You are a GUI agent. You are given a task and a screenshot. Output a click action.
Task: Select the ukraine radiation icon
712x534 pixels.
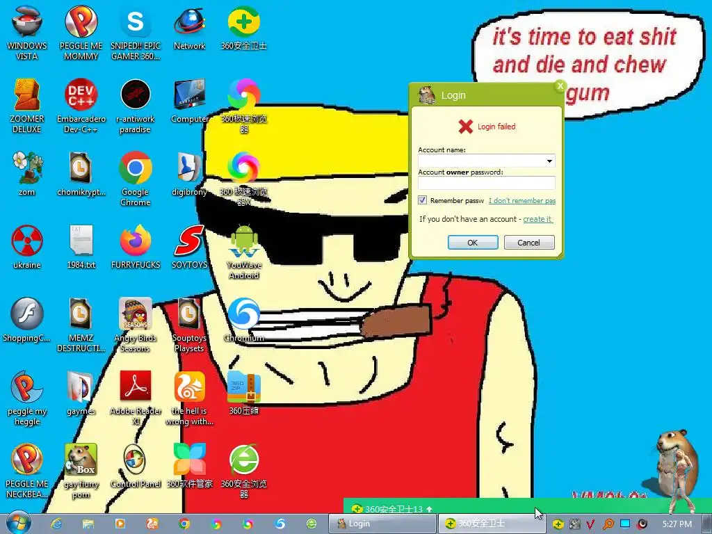[x=27, y=247]
